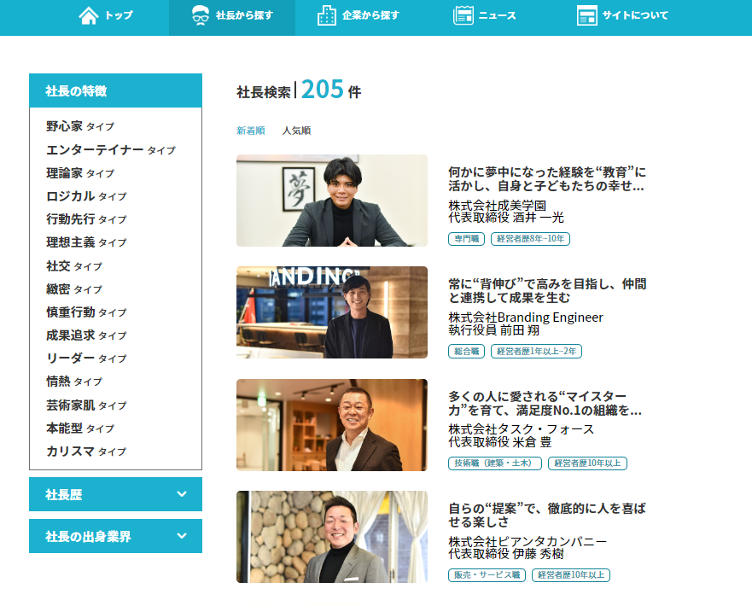
Task: Expand the 社長の出身業界 filter section
Action: click(115, 536)
